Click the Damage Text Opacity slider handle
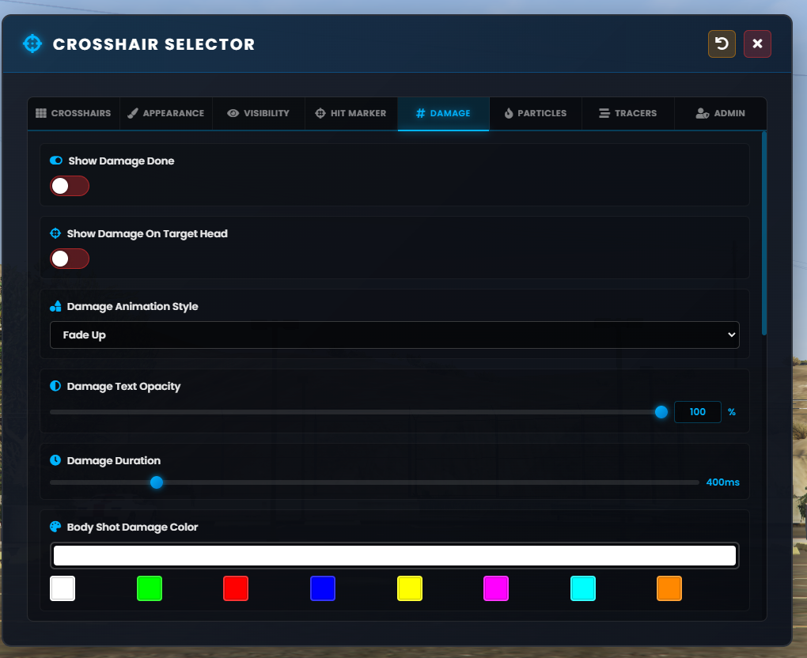This screenshot has width=807, height=658. (661, 411)
